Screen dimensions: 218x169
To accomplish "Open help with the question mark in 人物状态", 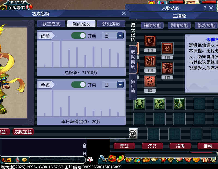I will [x=205, y=8].
